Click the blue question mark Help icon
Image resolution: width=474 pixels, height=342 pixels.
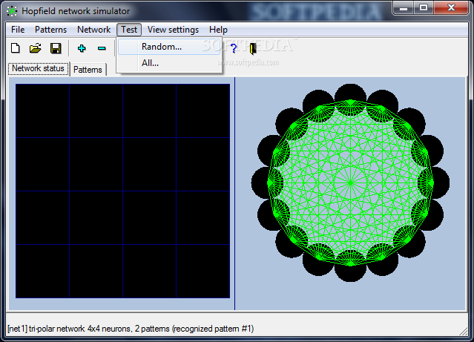pyautogui.click(x=234, y=48)
